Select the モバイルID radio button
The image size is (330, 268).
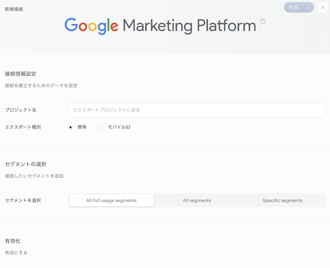pyautogui.click(x=101, y=127)
